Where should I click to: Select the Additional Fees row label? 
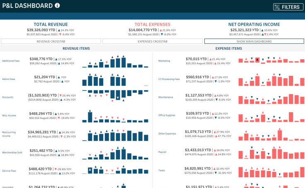[11, 61]
